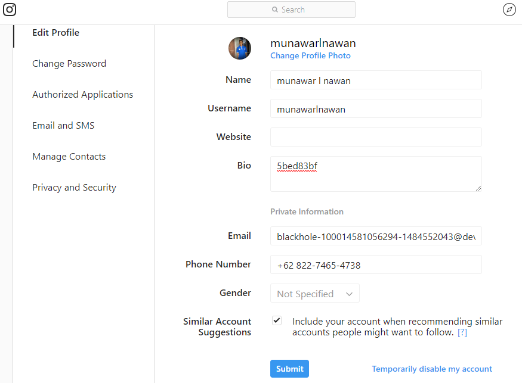Viewport: 522px width, 383px height.
Task: Select Authorized Applications in sidebar
Action: point(82,95)
